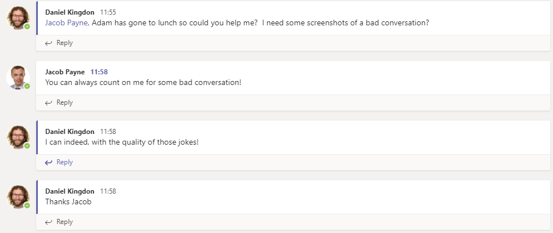
Task: Click the Reply text below the lunch screenshots message
Action: (x=64, y=43)
